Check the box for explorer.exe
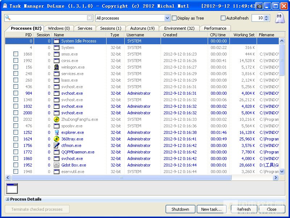The image size is (290, 218). [16, 132]
